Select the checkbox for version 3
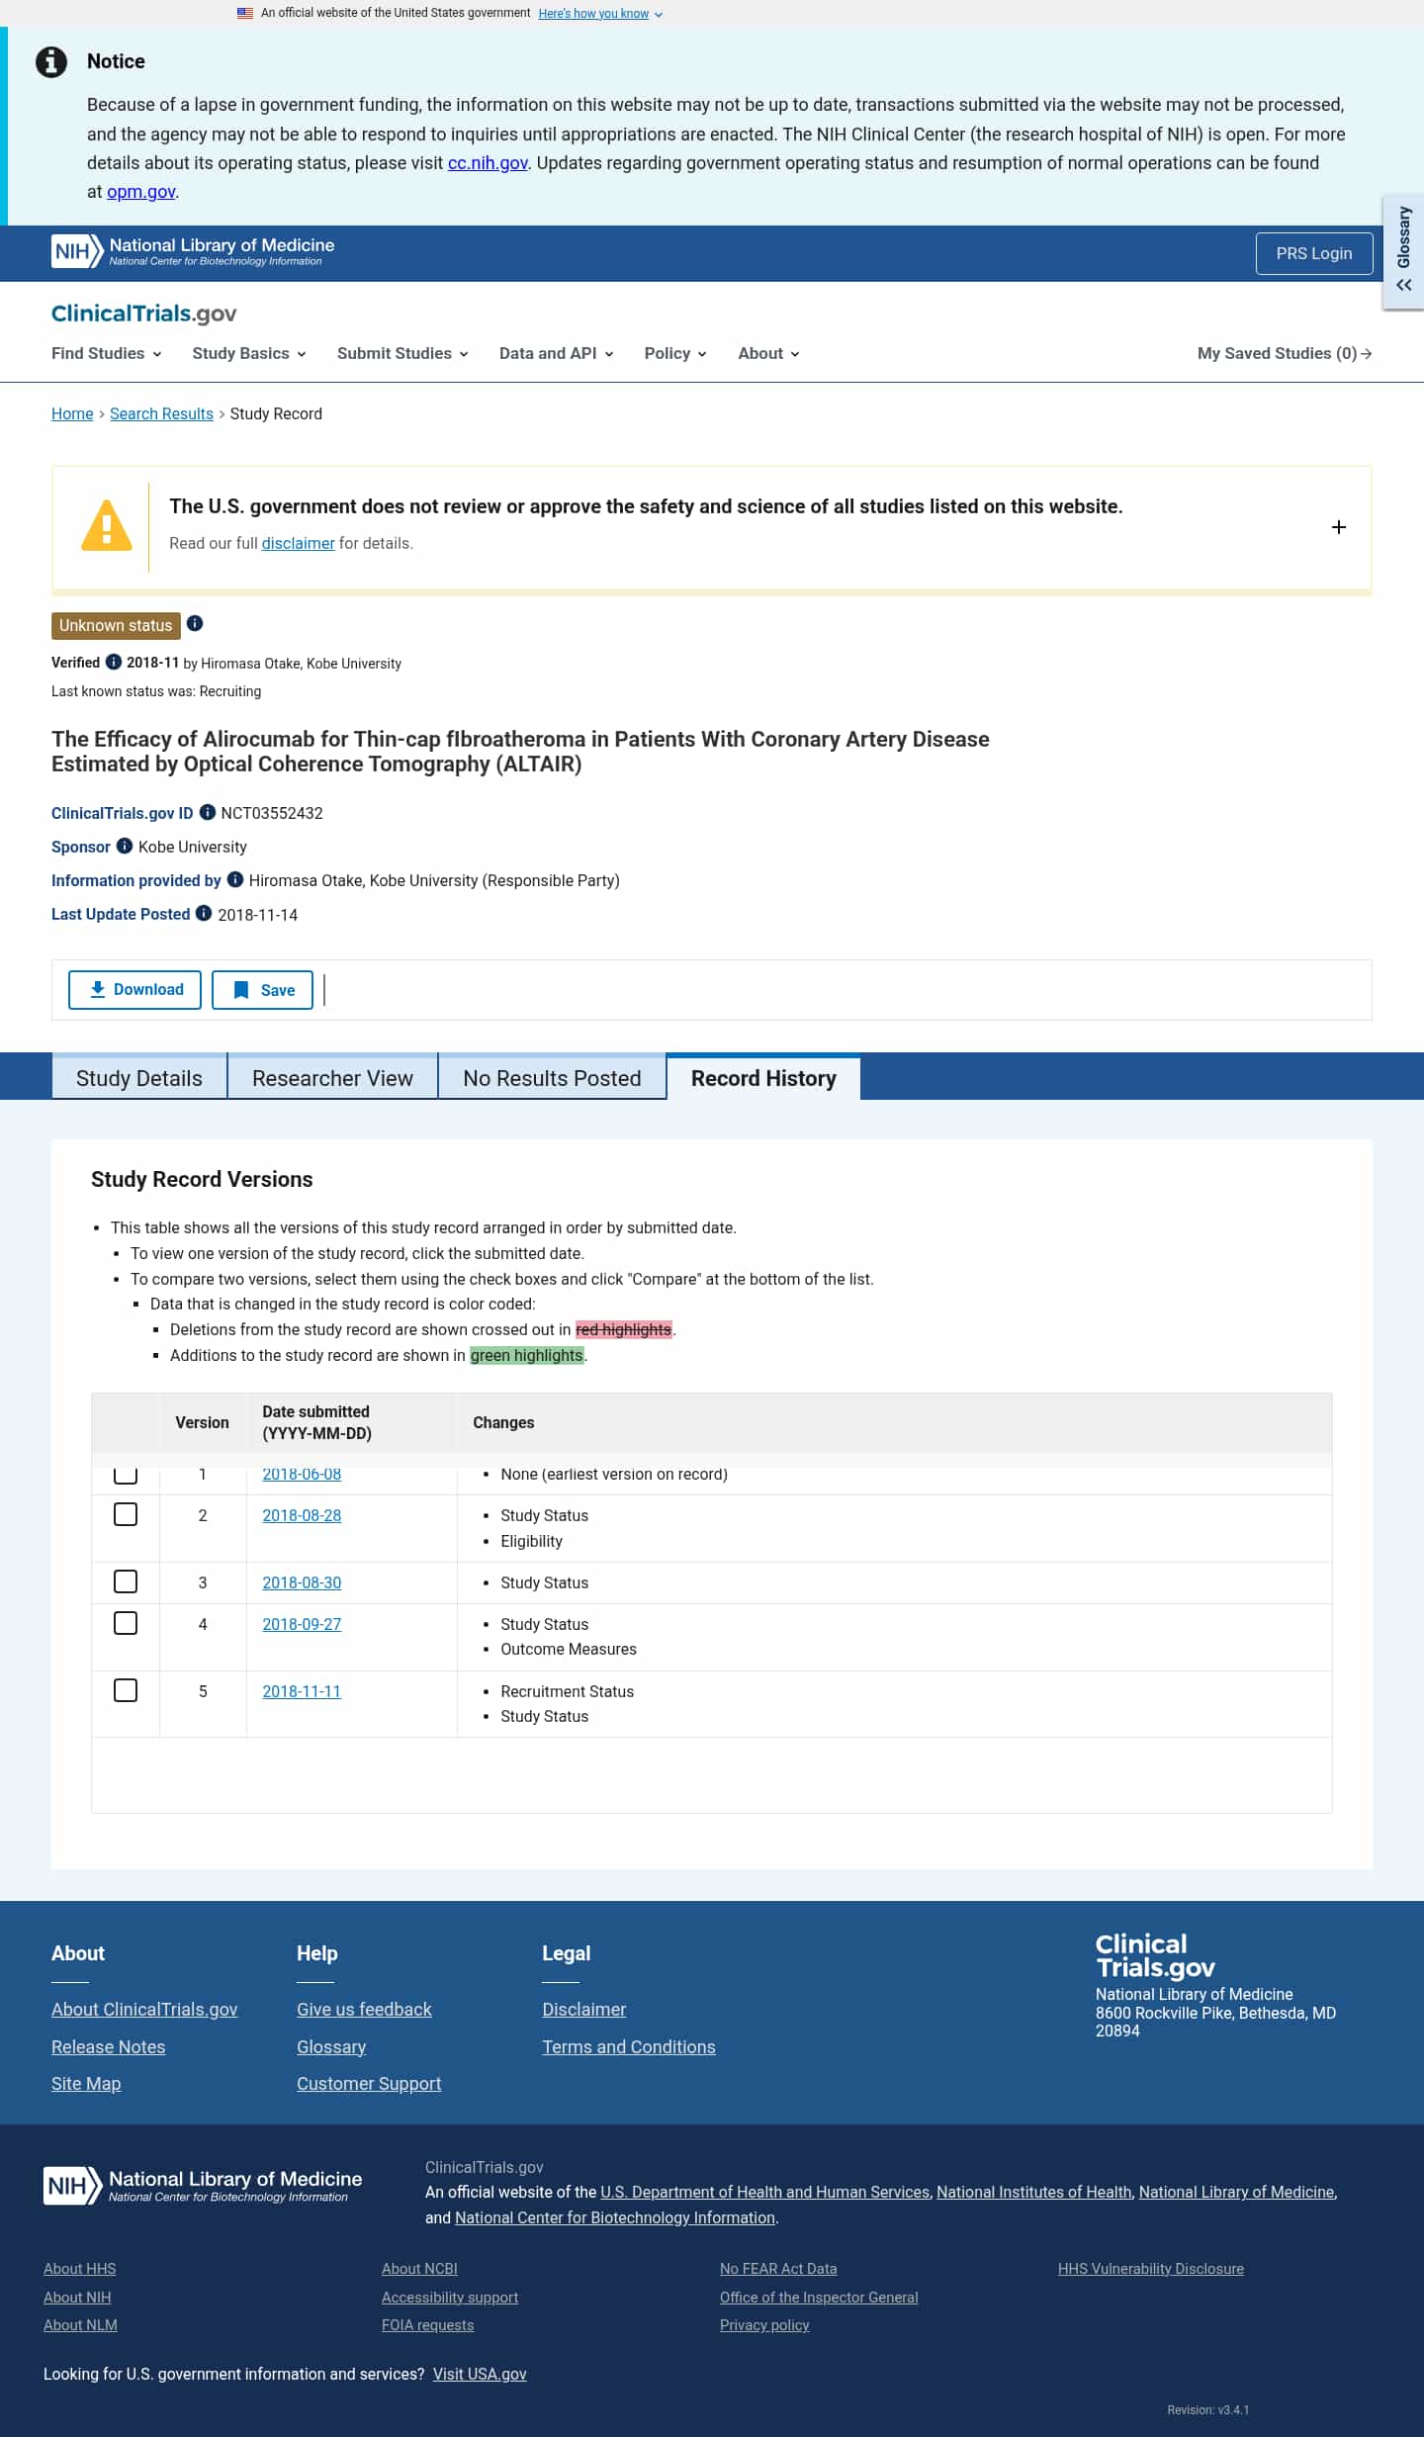Screen dimensions: 1424x2437 [126, 1581]
